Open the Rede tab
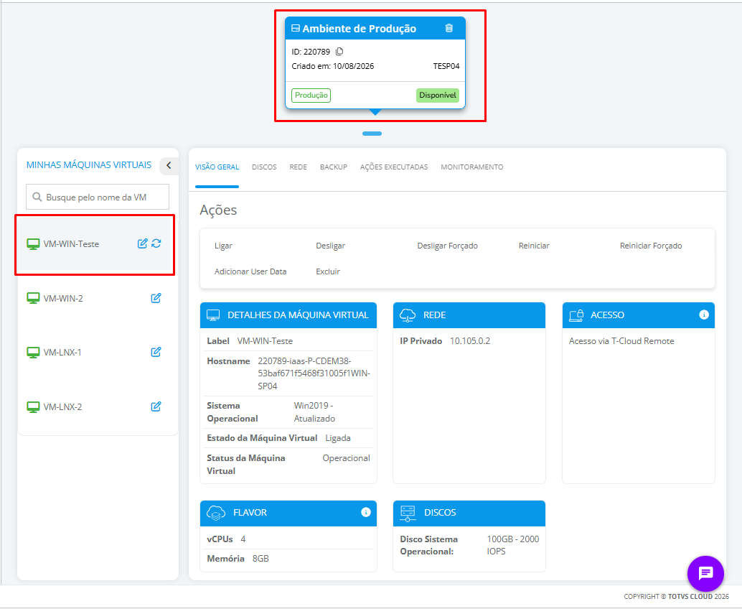Viewport: 742px width, 609px height. (x=298, y=167)
